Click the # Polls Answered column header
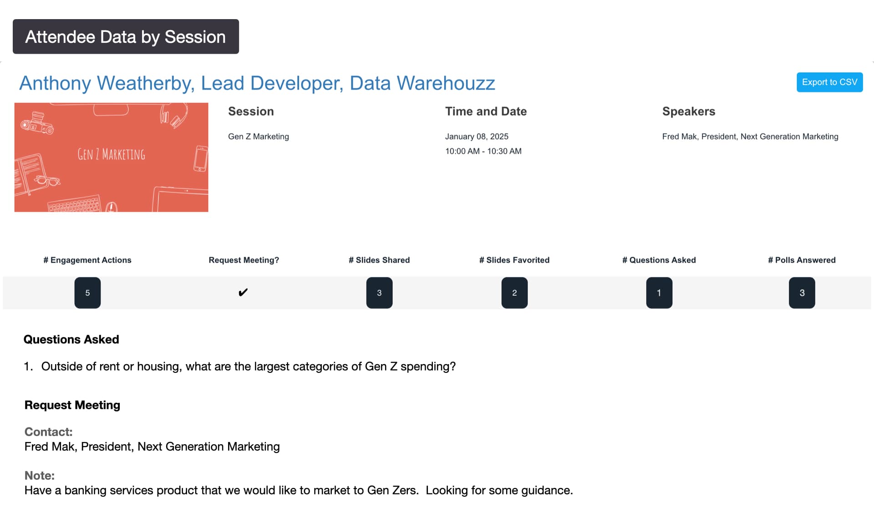874x528 pixels. coord(802,260)
